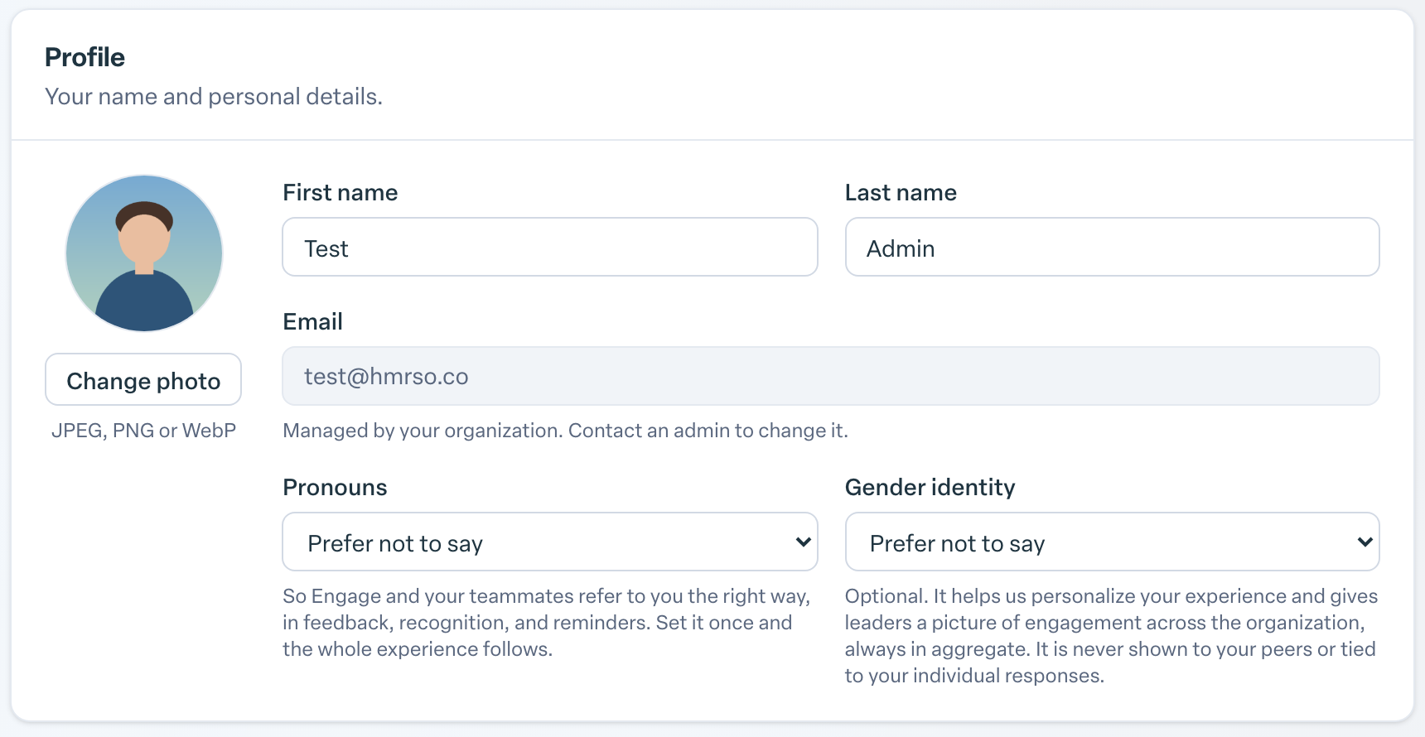Click the pronouns help text about teammates
The height and width of the screenshot is (737, 1425).
point(547,623)
